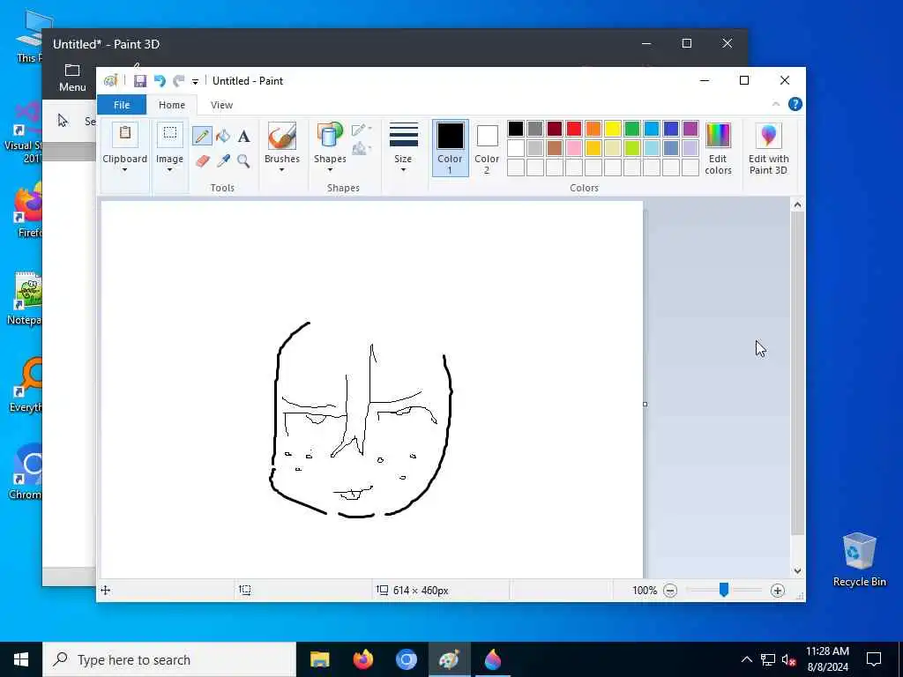Expand the Size dropdown arrow
The width and height of the screenshot is (903, 677).
tap(403, 170)
